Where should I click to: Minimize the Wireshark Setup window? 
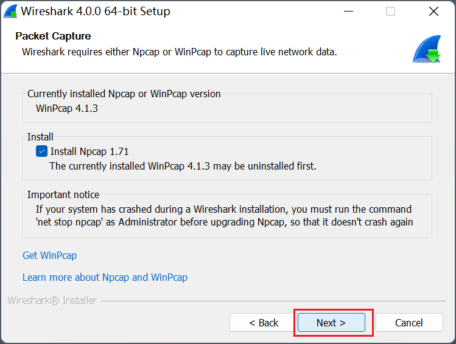348,12
